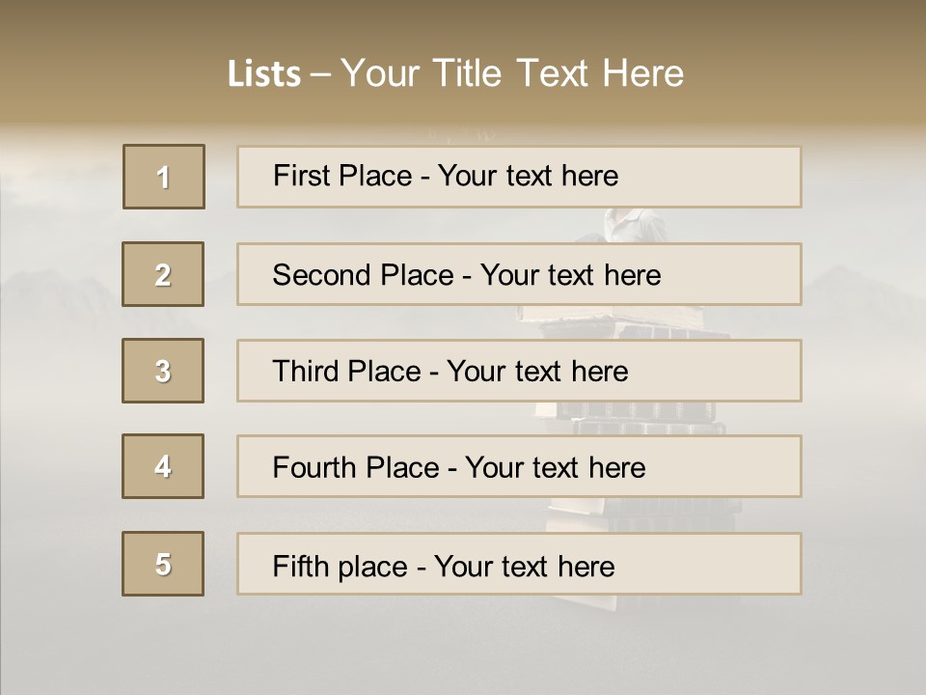Click the bold word 'Lists' in the title
The image size is (926, 695).
click(264, 74)
